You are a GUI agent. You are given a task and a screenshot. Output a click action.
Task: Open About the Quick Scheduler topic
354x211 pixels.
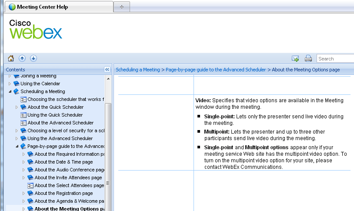[56, 107]
